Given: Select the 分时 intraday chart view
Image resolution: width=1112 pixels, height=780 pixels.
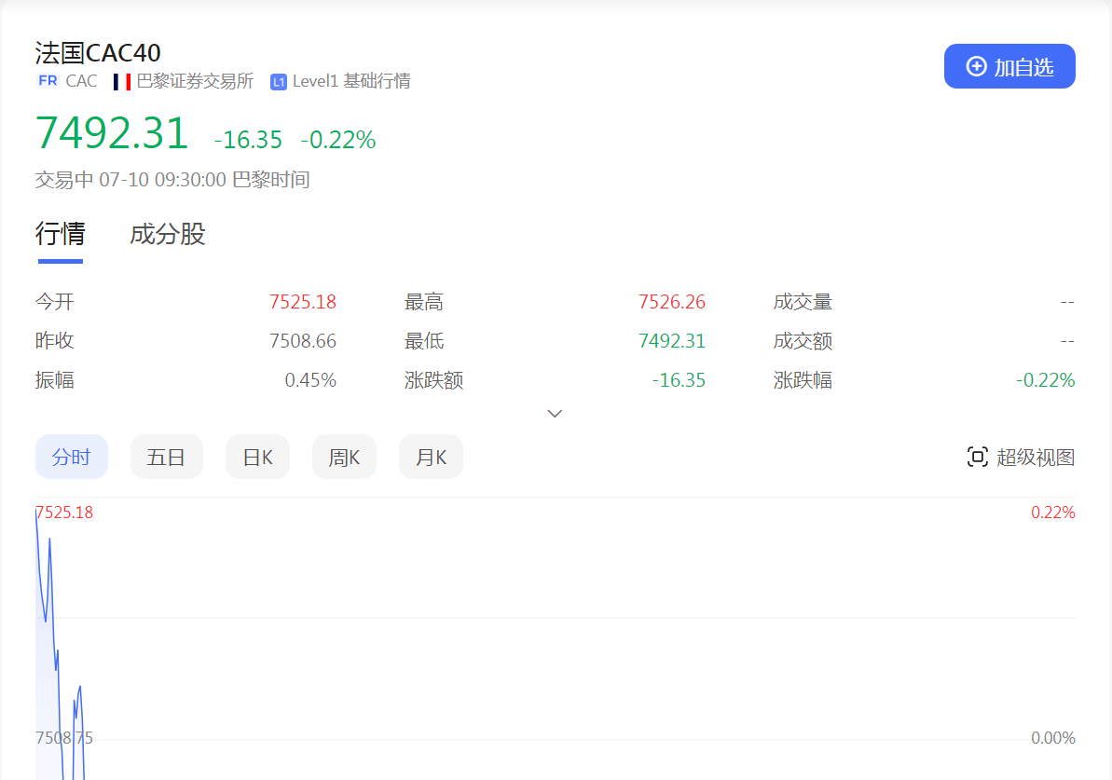Looking at the screenshot, I should click(x=72, y=457).
